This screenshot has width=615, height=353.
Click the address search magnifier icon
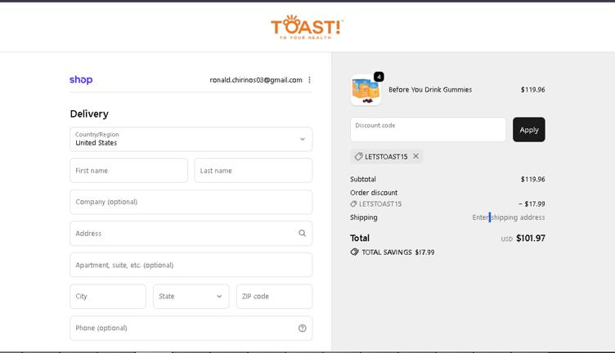click(302, 233)
